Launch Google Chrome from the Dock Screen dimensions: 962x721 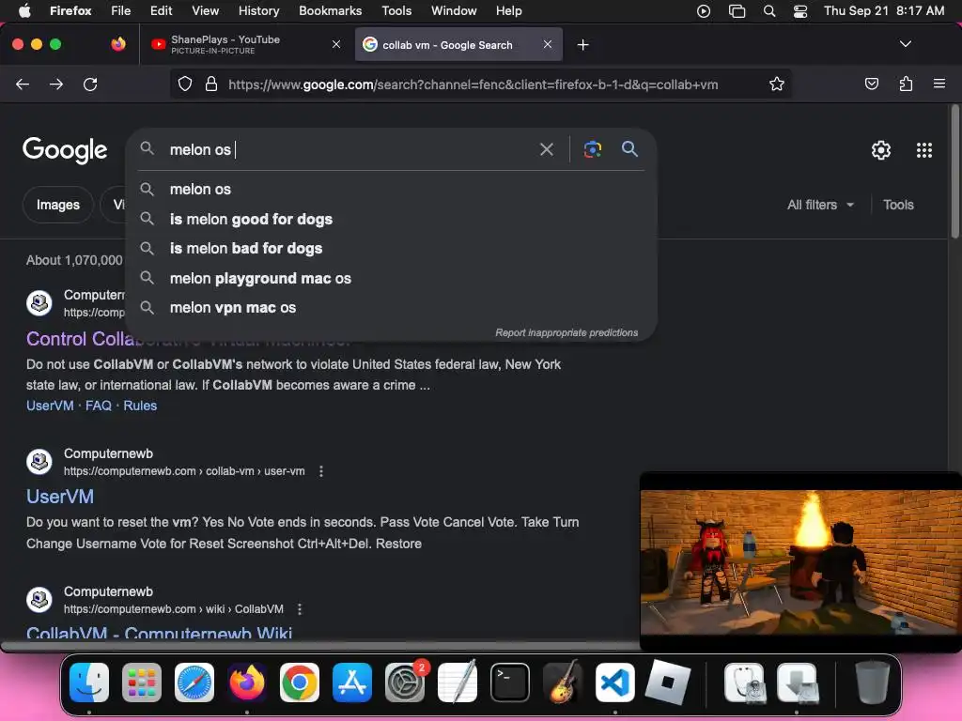tap(300, 682)
